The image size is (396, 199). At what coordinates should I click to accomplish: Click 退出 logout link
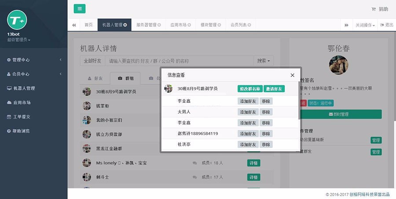[x=387, y=25]
